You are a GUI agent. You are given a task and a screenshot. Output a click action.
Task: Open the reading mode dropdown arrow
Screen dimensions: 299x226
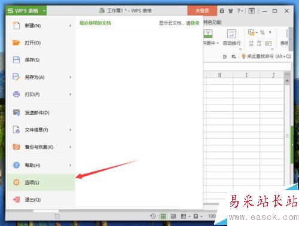[189, 216]
